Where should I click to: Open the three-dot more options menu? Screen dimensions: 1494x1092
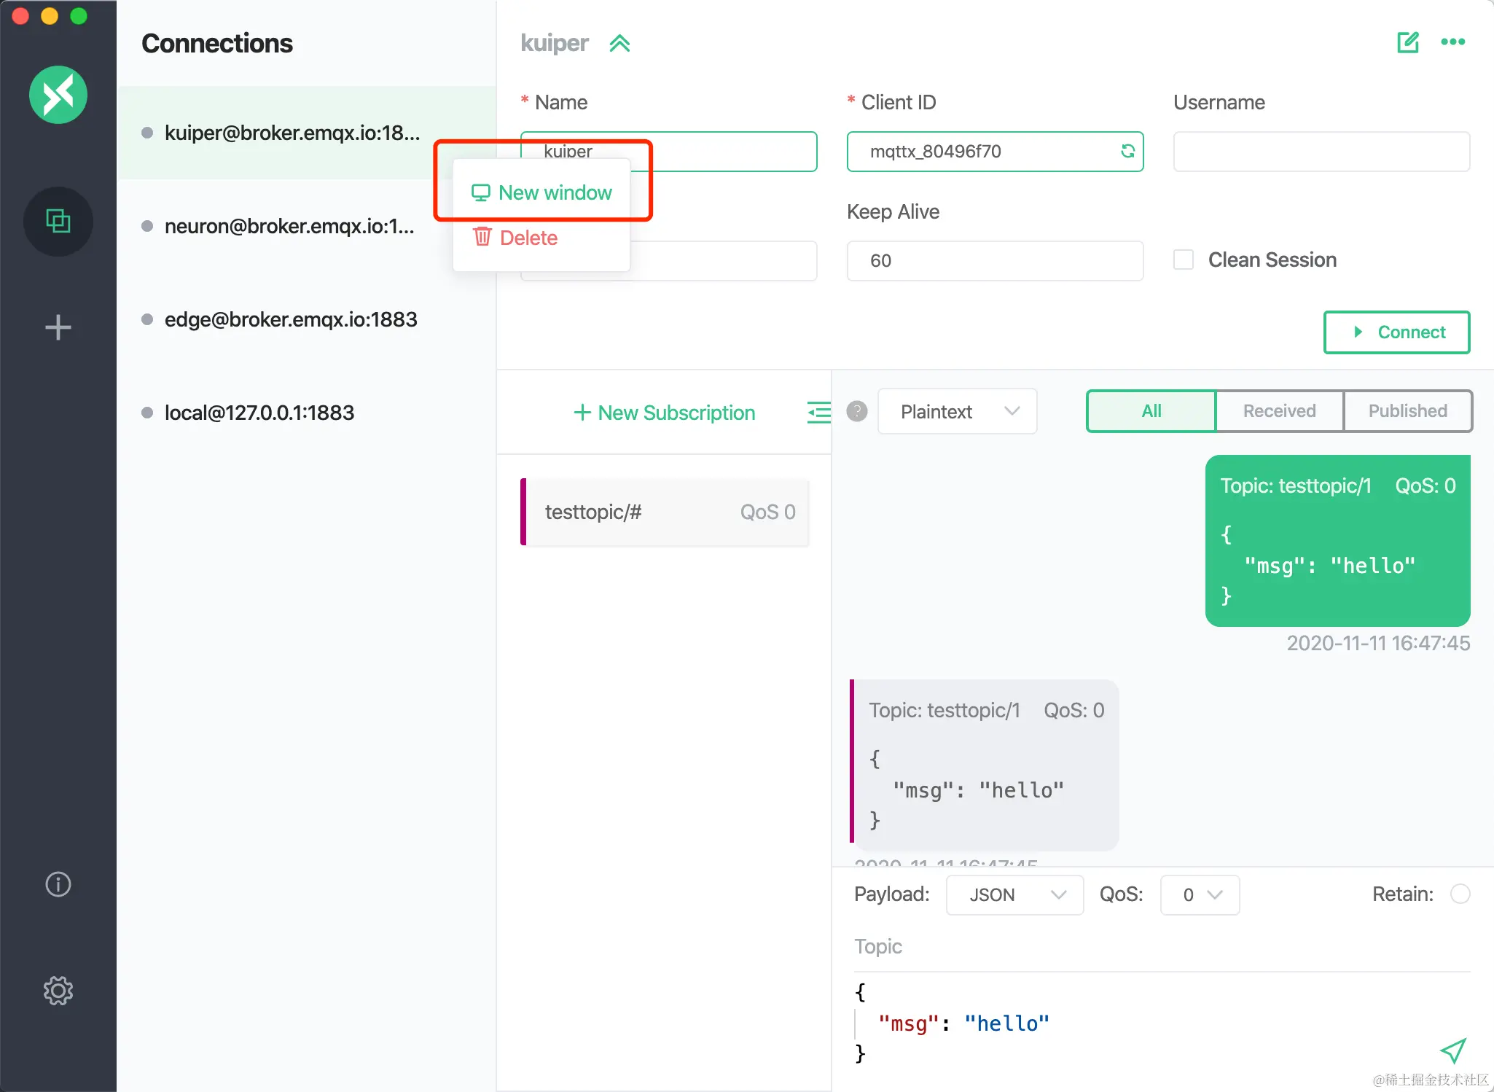1452,42
